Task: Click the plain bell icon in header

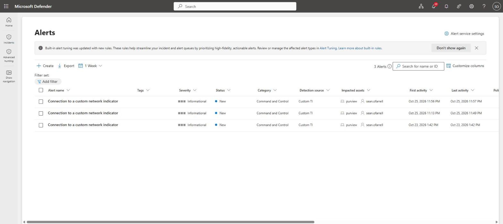Action: (x=446, y=6)
